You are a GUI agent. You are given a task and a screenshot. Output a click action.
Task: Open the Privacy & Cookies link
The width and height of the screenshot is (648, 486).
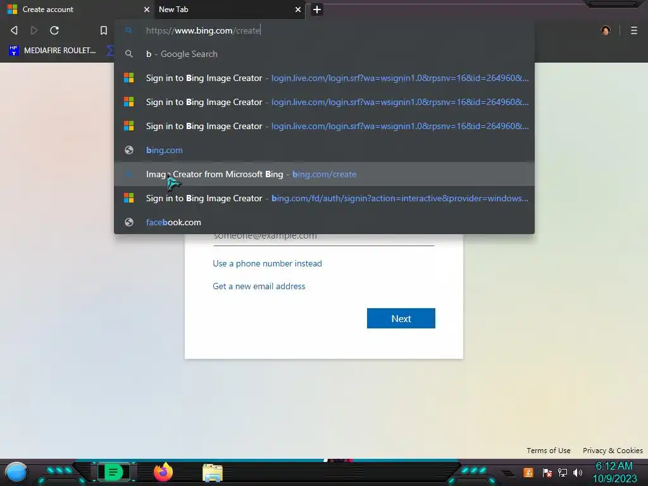(613, 451)
